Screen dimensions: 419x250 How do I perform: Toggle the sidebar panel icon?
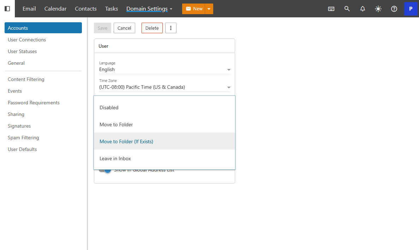(7, 9)
